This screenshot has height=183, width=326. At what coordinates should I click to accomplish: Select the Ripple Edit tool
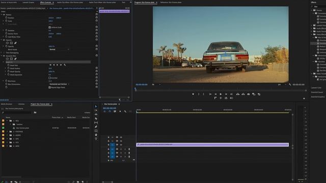pos(96,114)
